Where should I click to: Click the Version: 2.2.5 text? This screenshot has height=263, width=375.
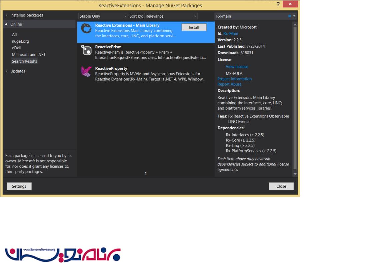pos(229,40)
